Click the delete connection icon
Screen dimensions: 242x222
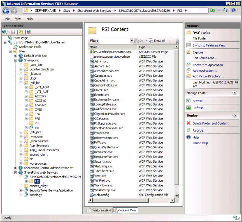(x=29, y=32)
